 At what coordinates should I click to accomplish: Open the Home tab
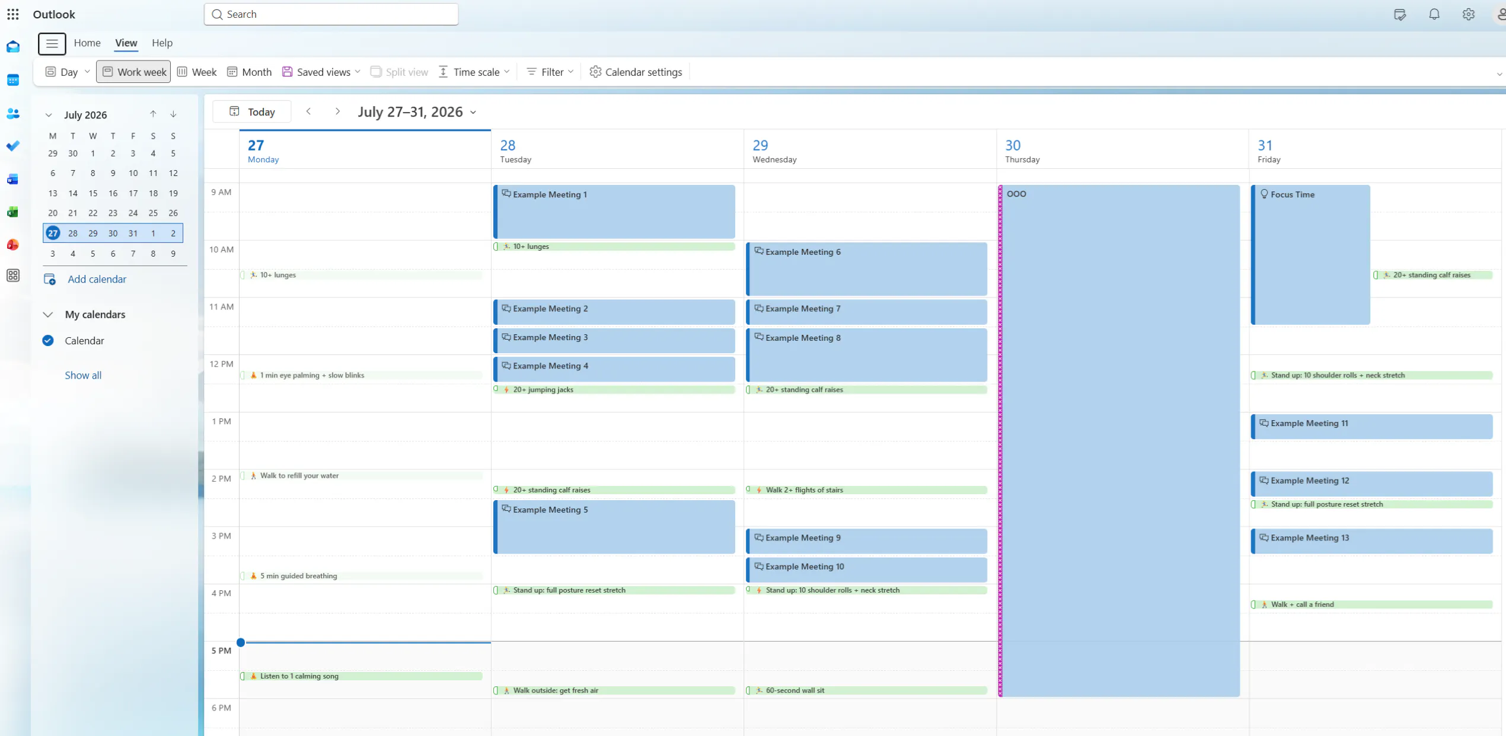[x=87, y=43]
